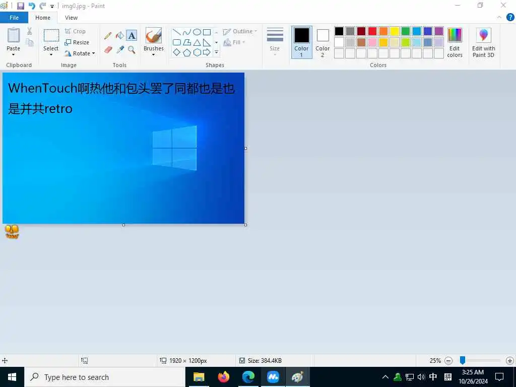Choose the Diamond shape
The height and width of the screenshot is (387, 516).
[x=177, y=52]
